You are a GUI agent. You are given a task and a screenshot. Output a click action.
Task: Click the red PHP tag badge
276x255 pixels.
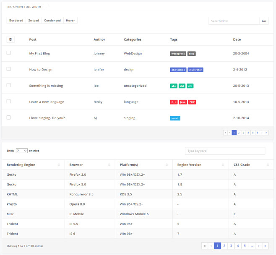(192, 102)
